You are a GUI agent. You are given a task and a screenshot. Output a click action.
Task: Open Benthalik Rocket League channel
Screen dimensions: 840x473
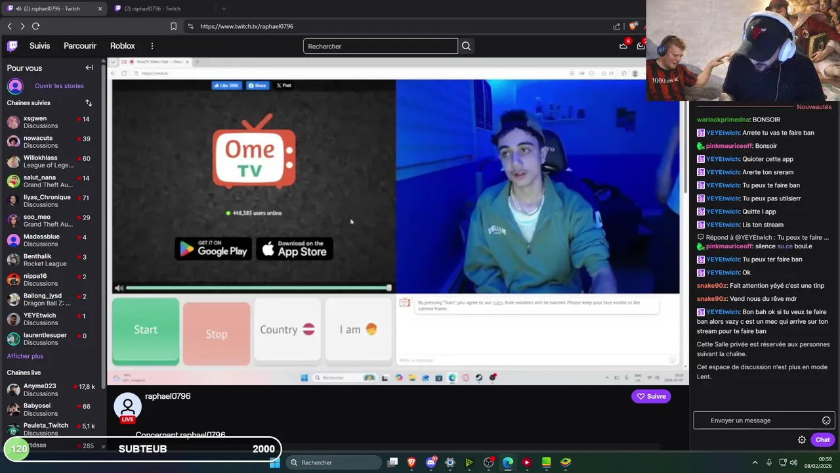(51, 260)
